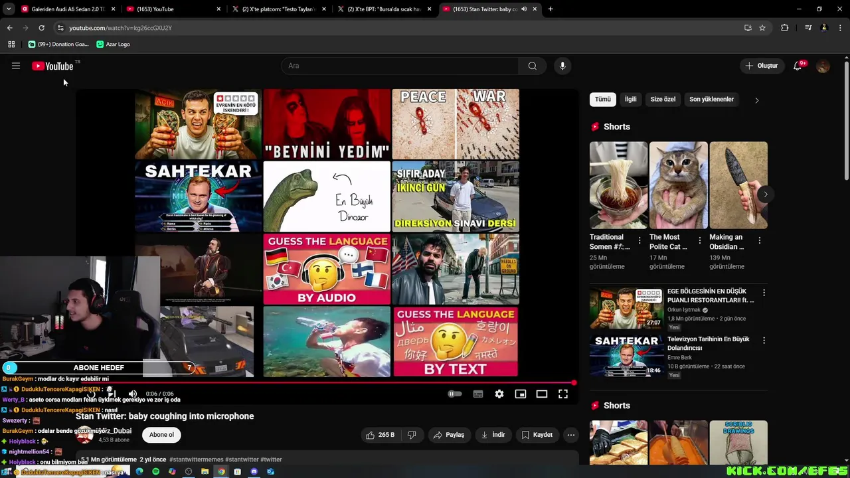Select the Tümü filter chip

click(x=603, y=100)
